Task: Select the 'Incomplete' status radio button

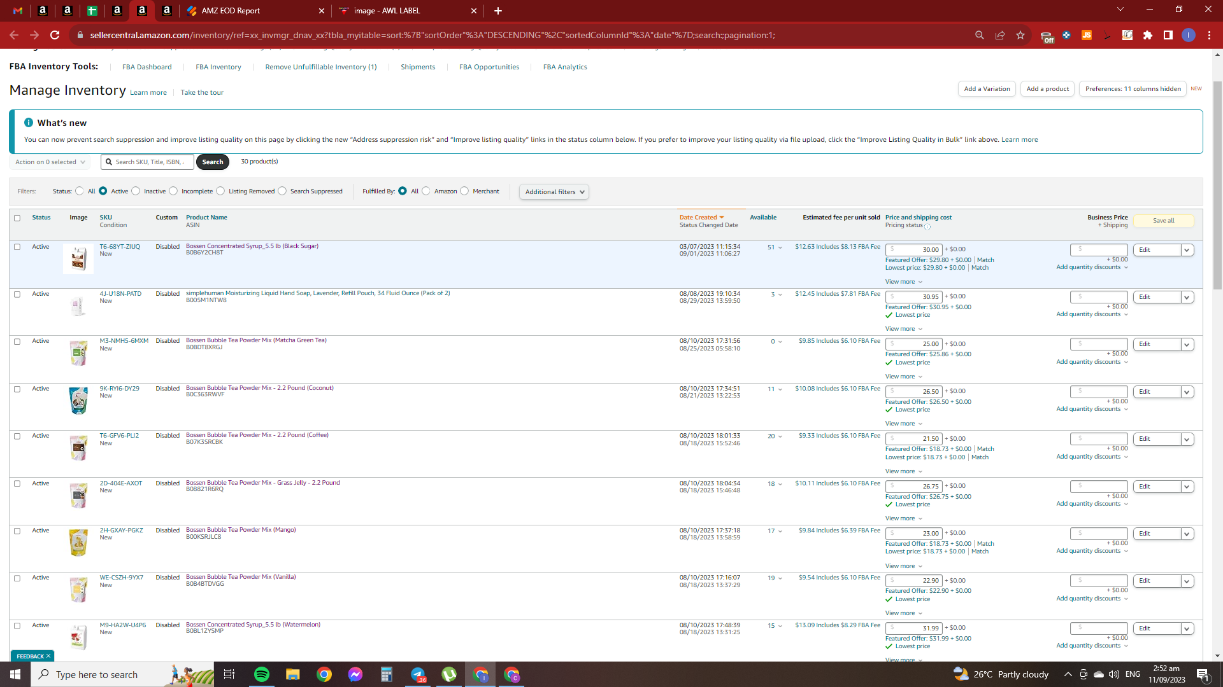Action: 173,191
